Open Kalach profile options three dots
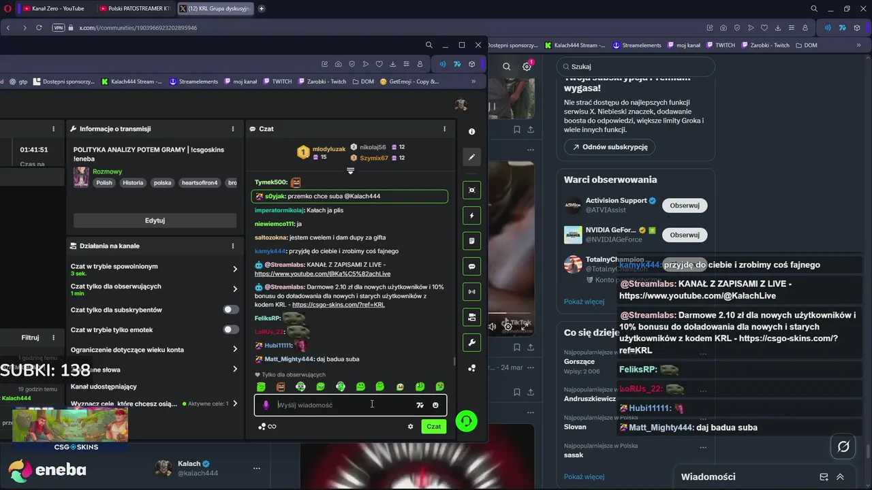The image size is (872, 490). pyautogui.click(x=257, y=468)
